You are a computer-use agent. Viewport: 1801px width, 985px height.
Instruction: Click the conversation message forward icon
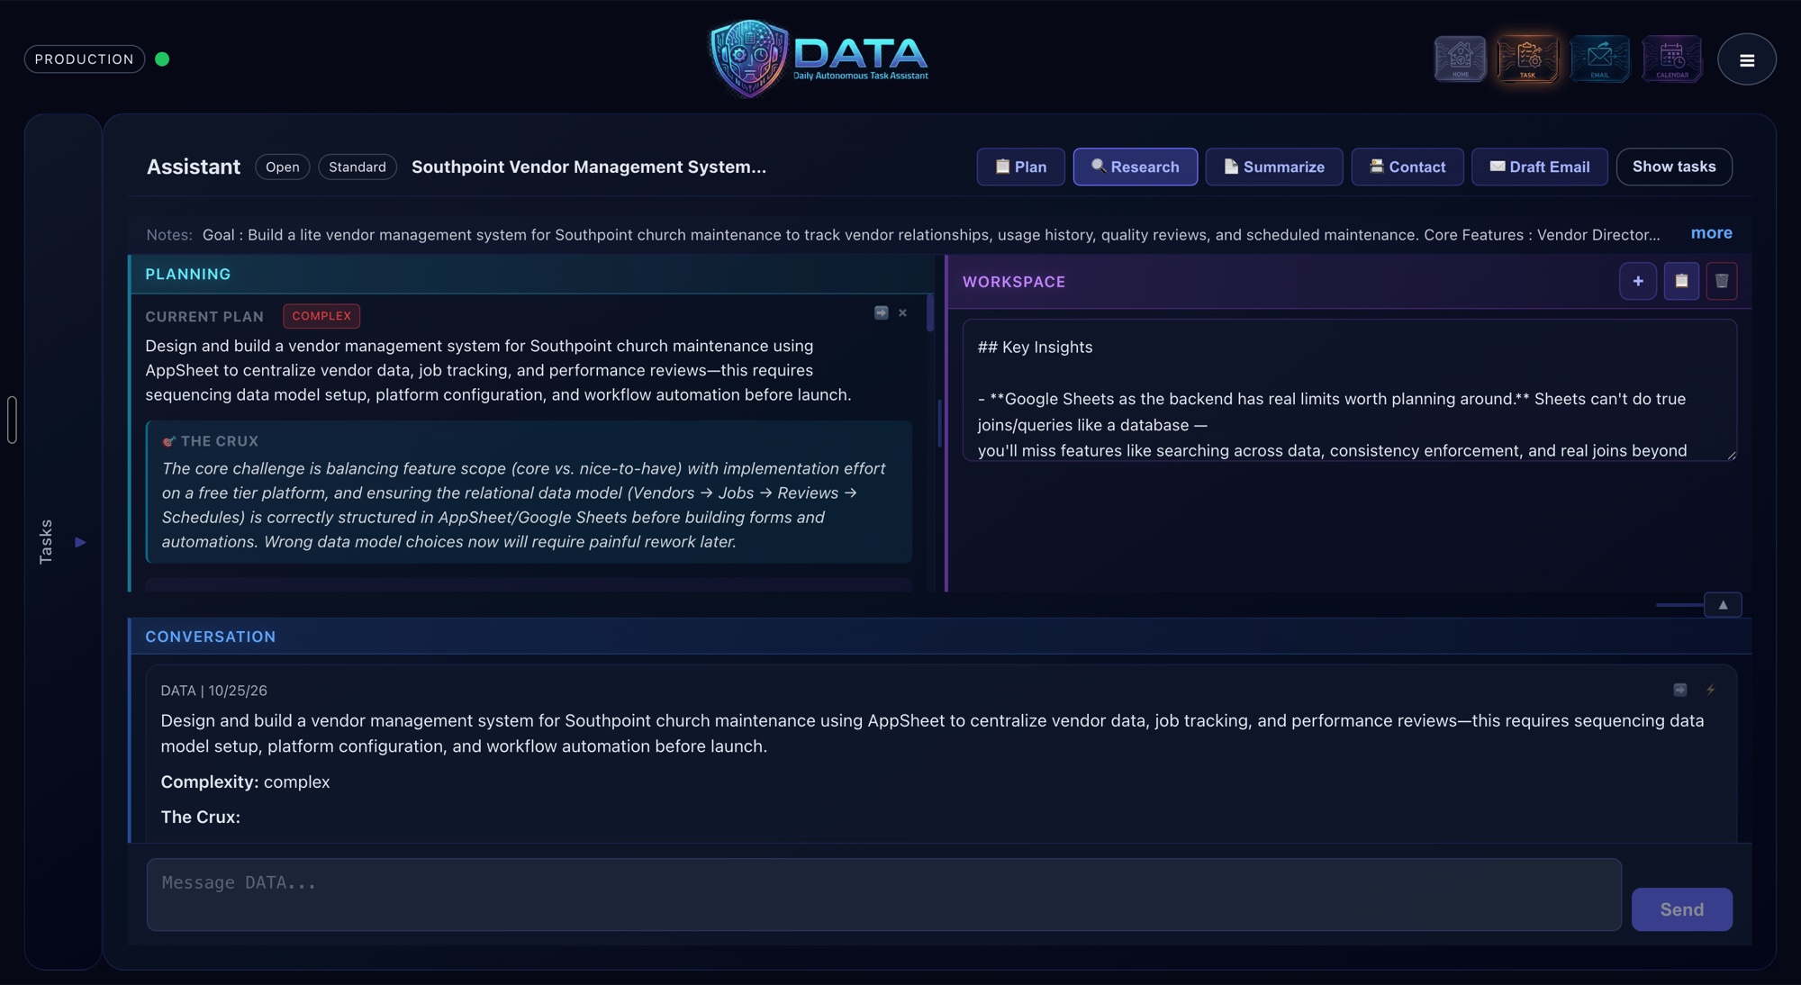(1679, 690)
